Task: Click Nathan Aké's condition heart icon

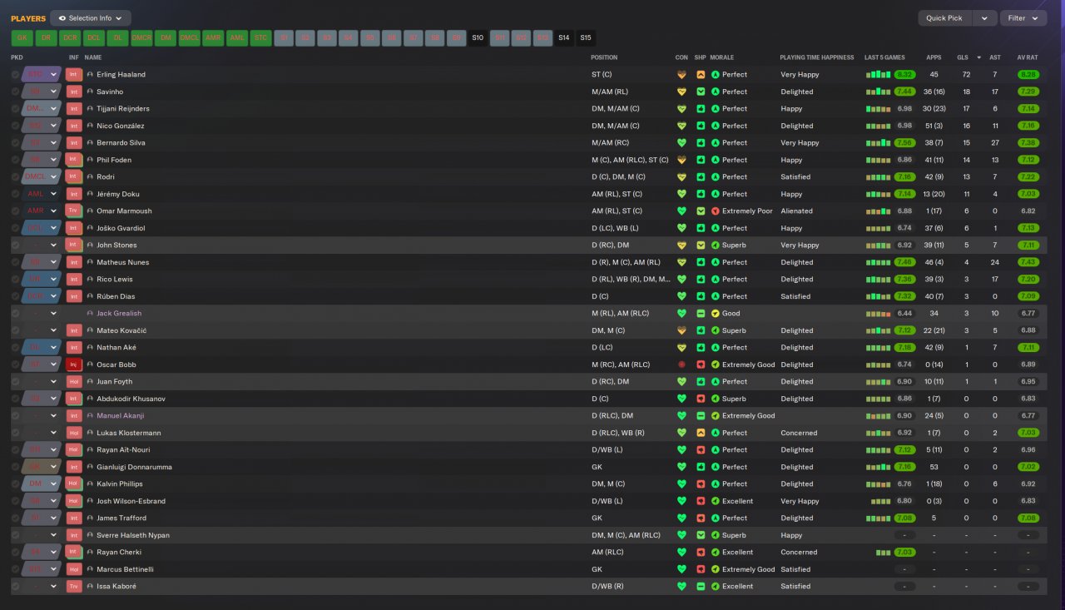Action: (x=682, y=348)
